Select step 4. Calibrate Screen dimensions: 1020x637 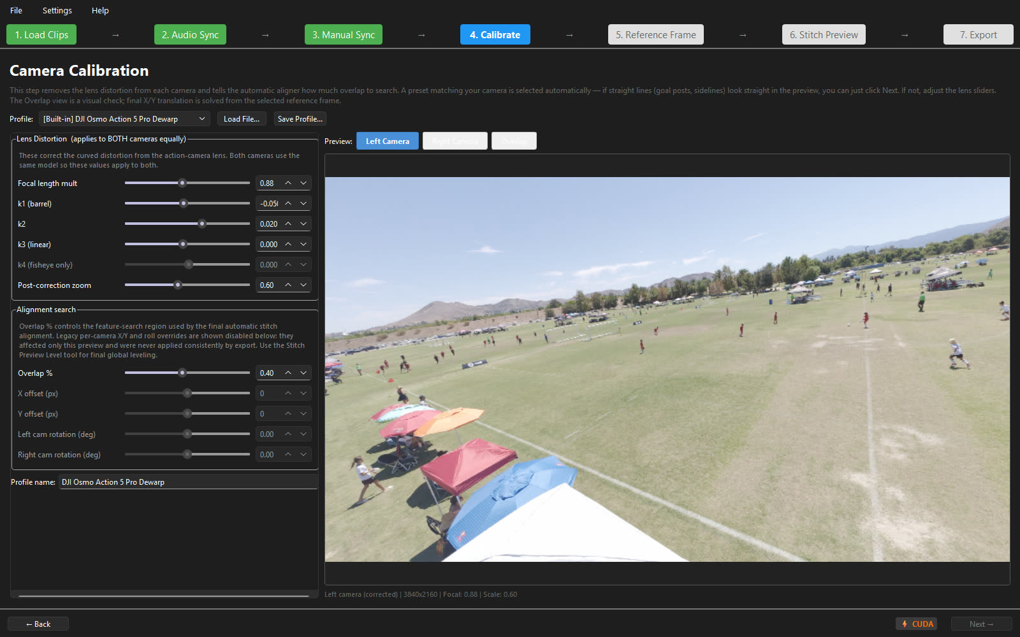[495, 35]
